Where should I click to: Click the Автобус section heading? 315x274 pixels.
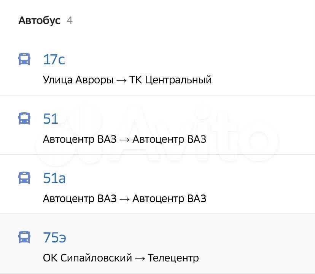(39, 20)
